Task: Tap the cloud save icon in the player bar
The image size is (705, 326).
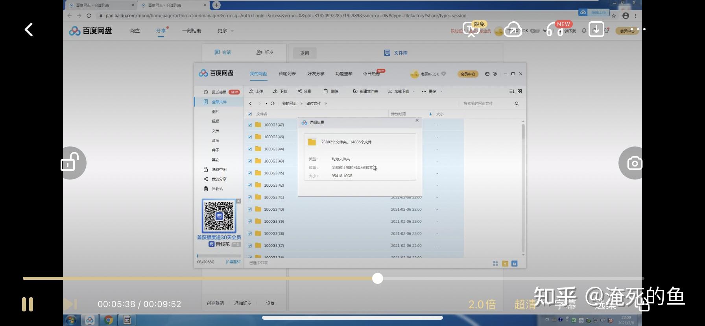Action: [513, 30]
